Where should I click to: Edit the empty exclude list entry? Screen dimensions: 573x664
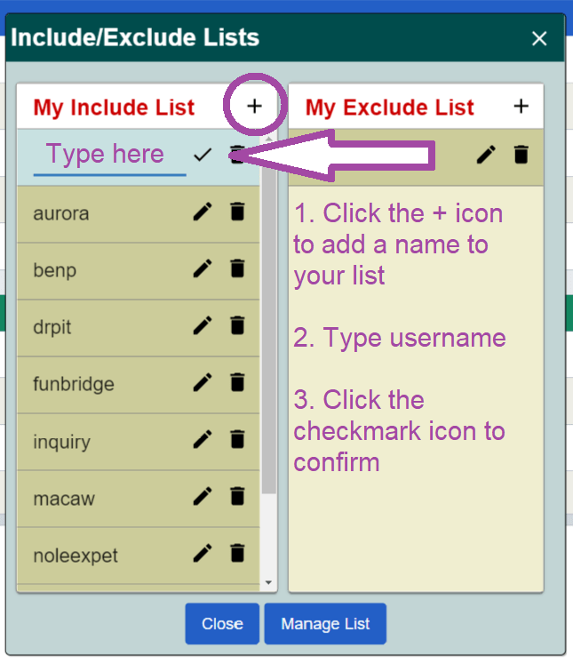point(486,155)
